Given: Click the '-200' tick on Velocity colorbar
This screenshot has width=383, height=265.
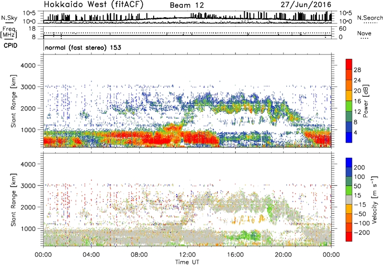Looking at the screenshot, I should 362,232.
